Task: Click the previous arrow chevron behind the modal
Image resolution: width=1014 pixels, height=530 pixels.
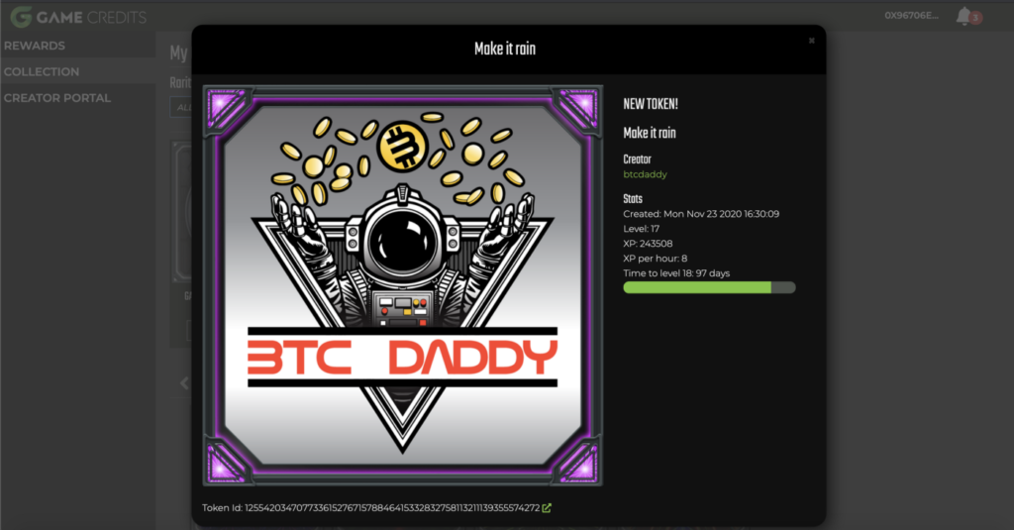Action: click(x=184, y=383)
